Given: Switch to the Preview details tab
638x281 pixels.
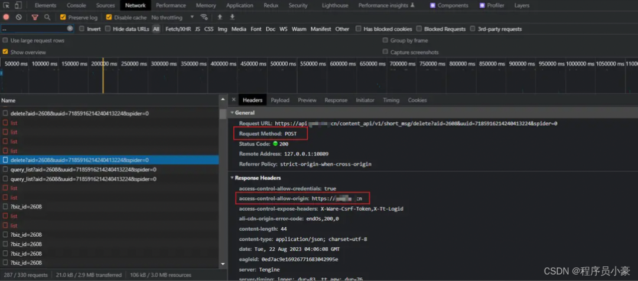Looking at the screenshot, I should (307, 100).
